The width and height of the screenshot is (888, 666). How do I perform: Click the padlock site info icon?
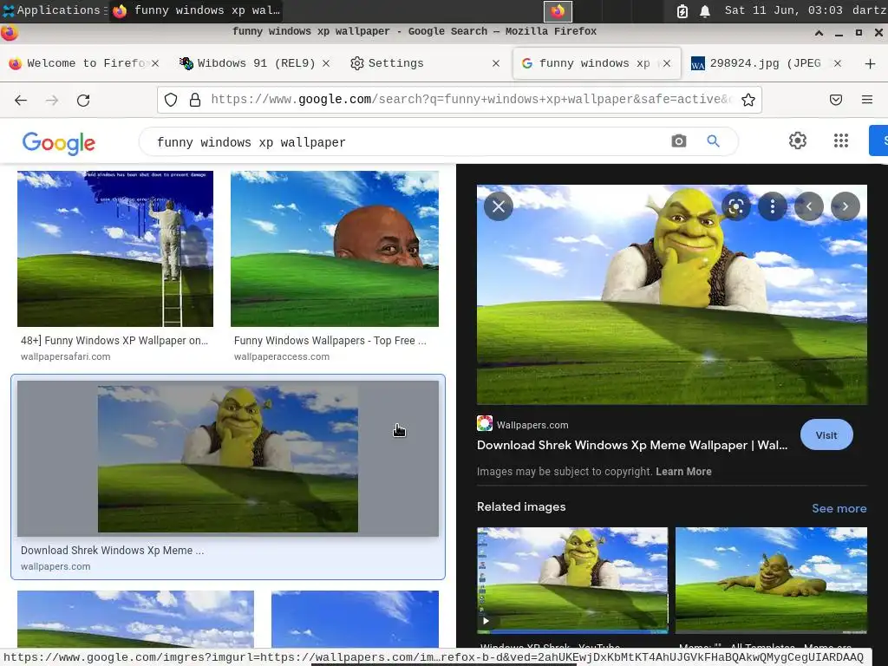(195, 101)
